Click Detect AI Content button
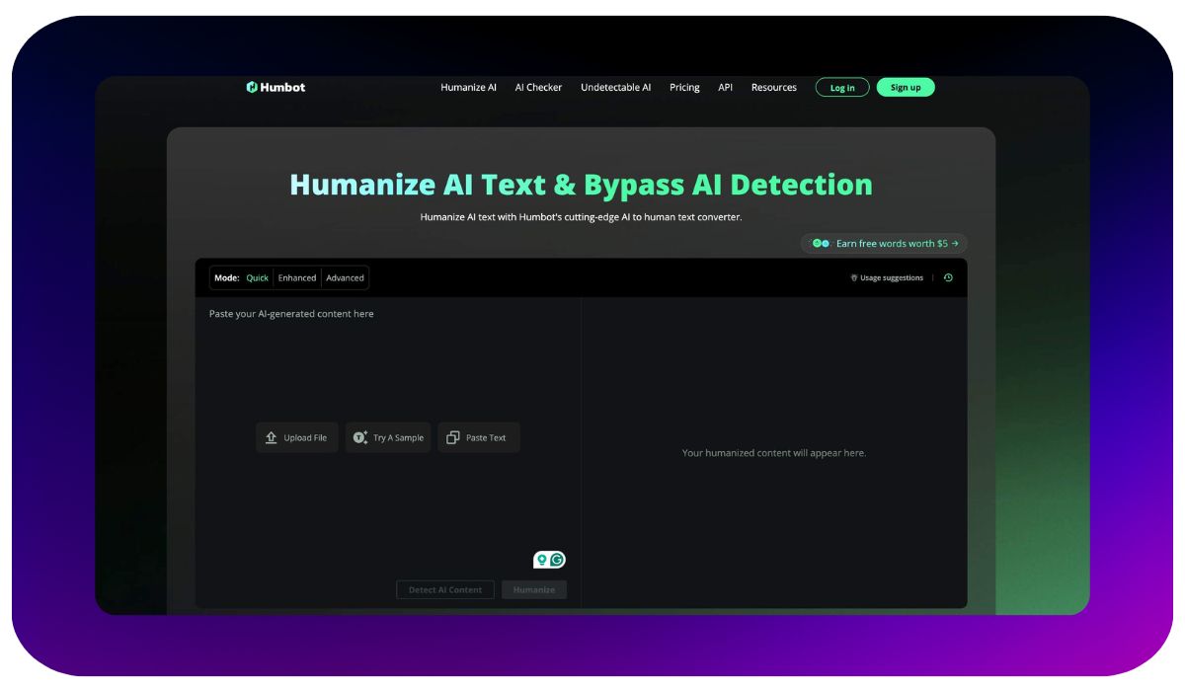Image resolution: width=1185 pixels, height=691 pixels. click(445, 589)
